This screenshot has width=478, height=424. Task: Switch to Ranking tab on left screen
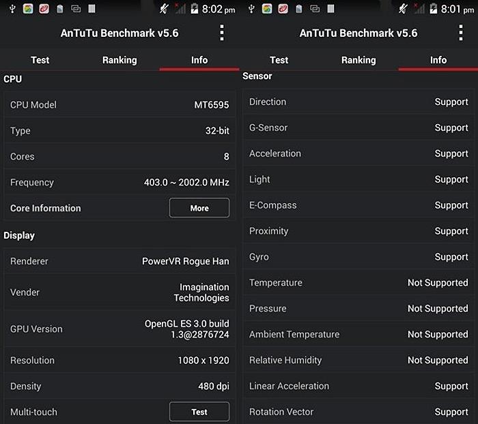tap(119, 60)
